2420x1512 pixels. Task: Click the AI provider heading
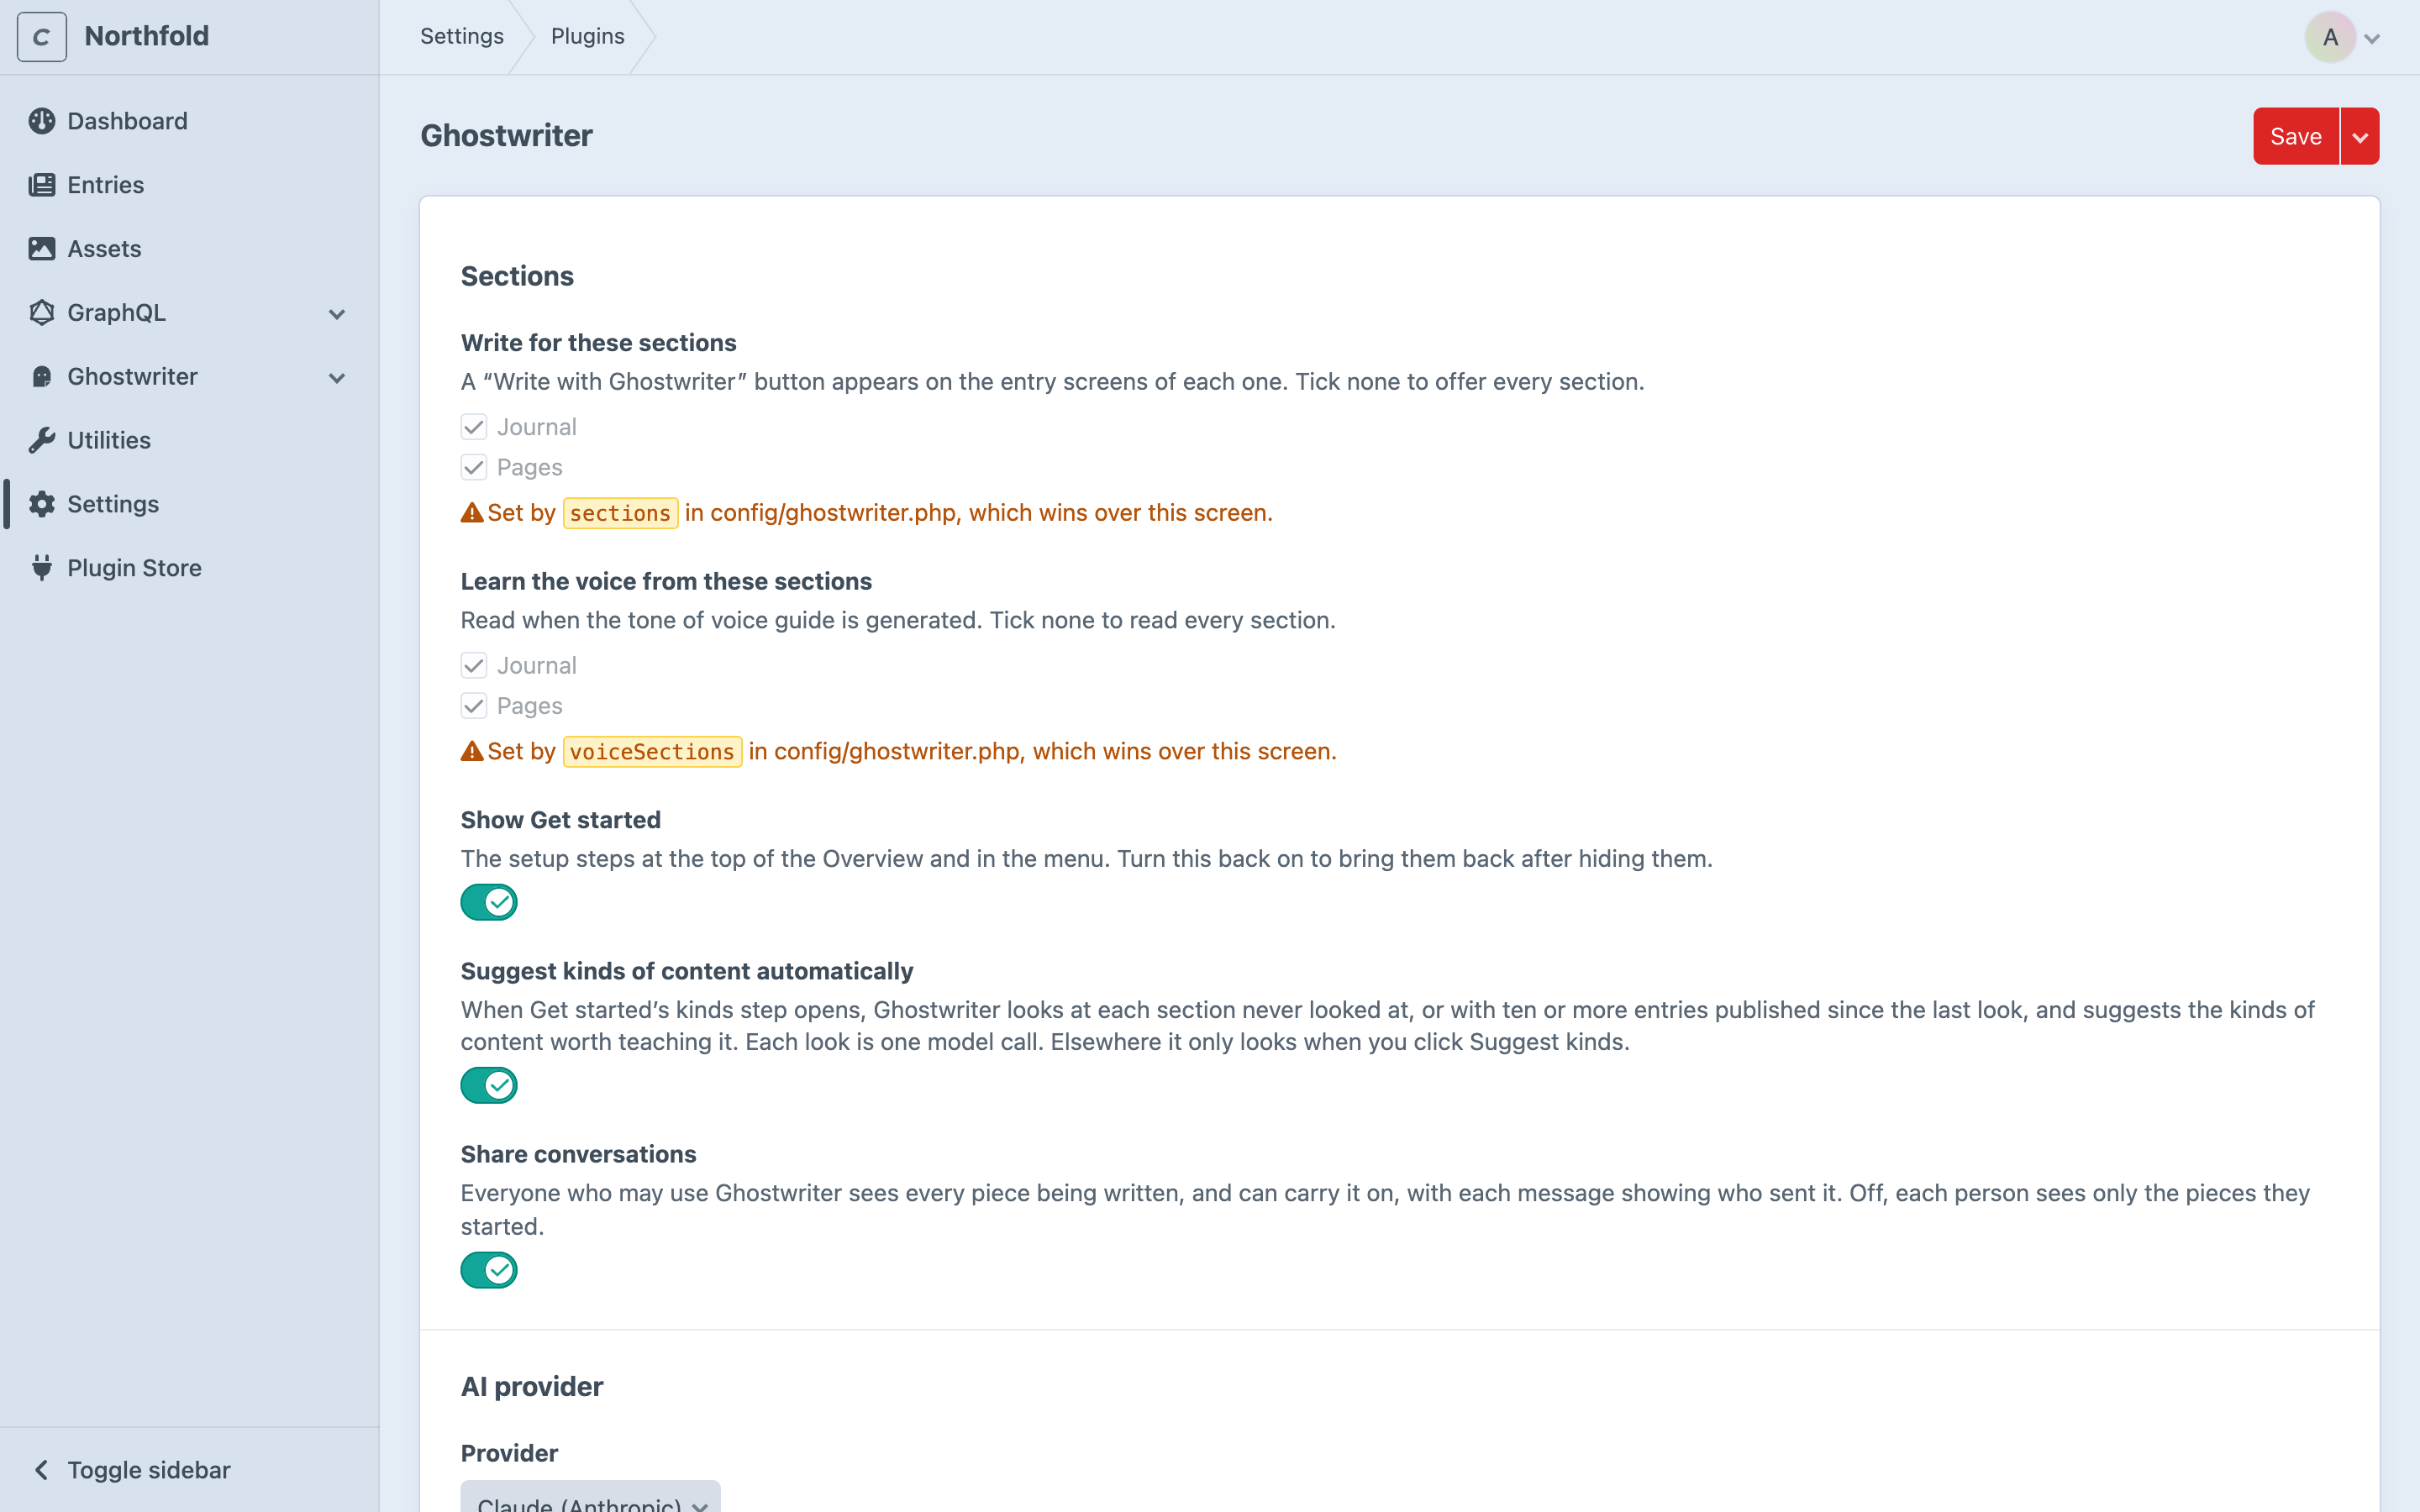click(x=532, y=1387)
